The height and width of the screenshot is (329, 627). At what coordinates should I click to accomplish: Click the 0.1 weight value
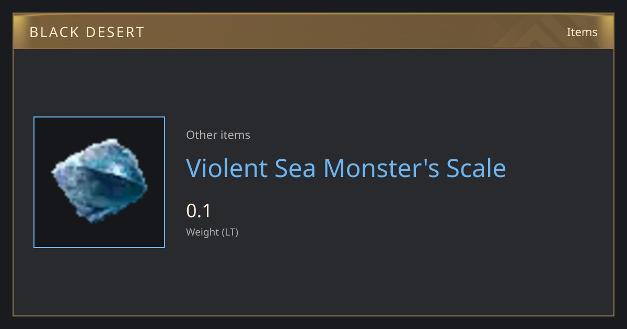click(198, 211)
